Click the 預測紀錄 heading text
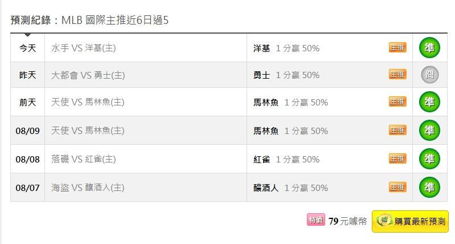This screenshot has width=455, height=244. click(x=31, y=20)
